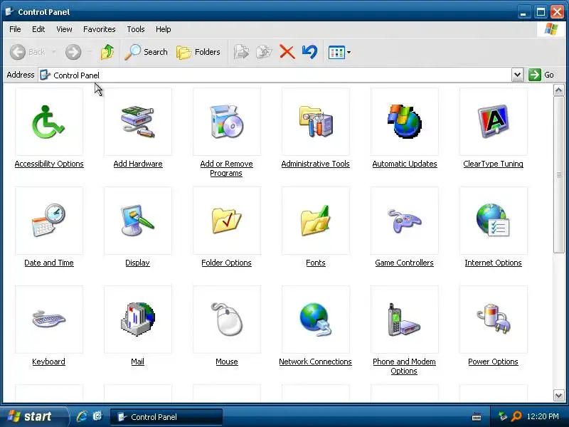The height and width of the screenshot is (427, 569).
Task: Open the Power Options icon
Action: coord(493,319)
